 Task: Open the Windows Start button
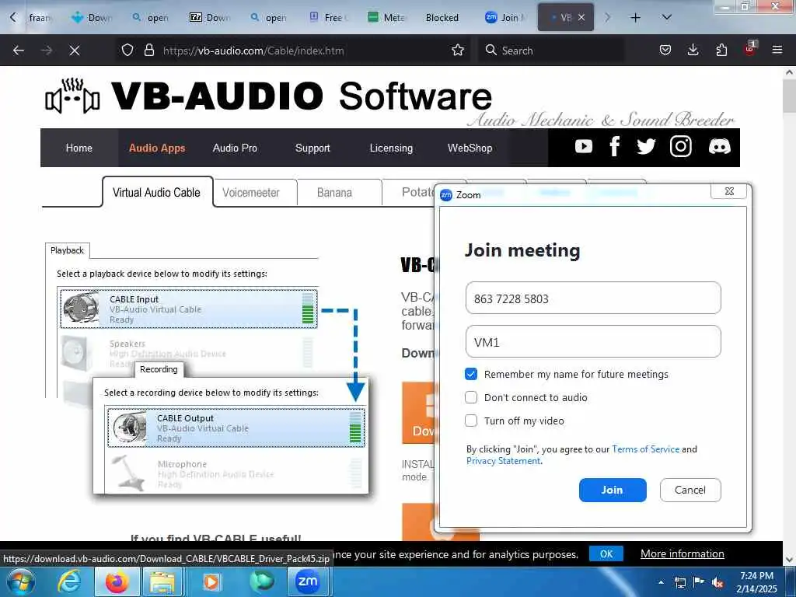pyautogui.click(x=21, y=581)
